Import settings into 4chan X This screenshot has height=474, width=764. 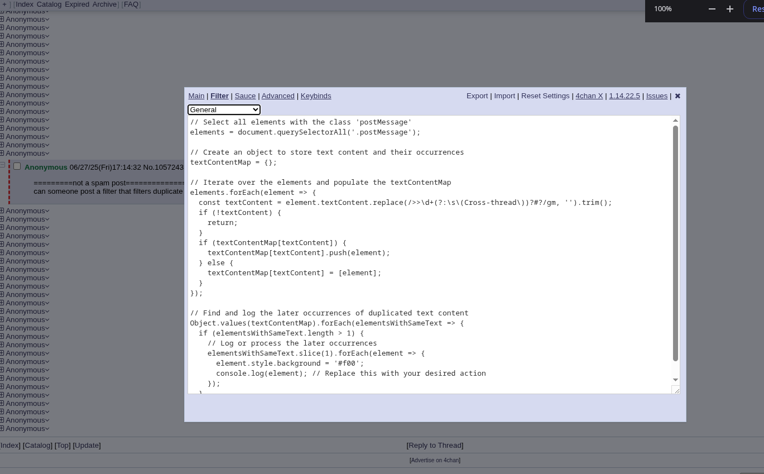pyautogui.click(x=504, y=96)
